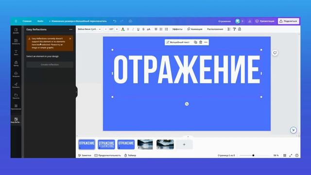Collapse the side panel with edge handle
Viewport: 311px width, 175px height.
tap(77, 92)
